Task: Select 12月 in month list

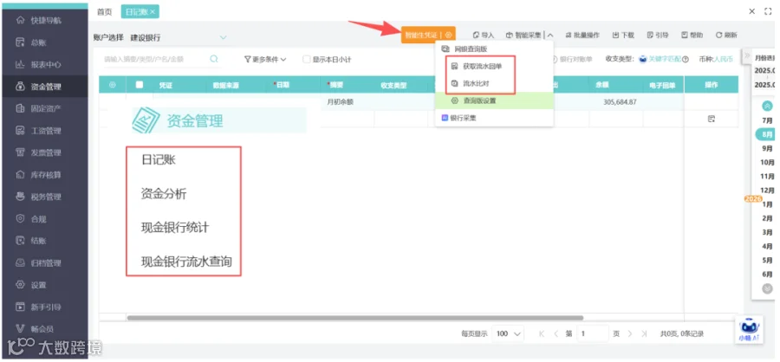Action: pyautogui.click(x=768, y=190)
